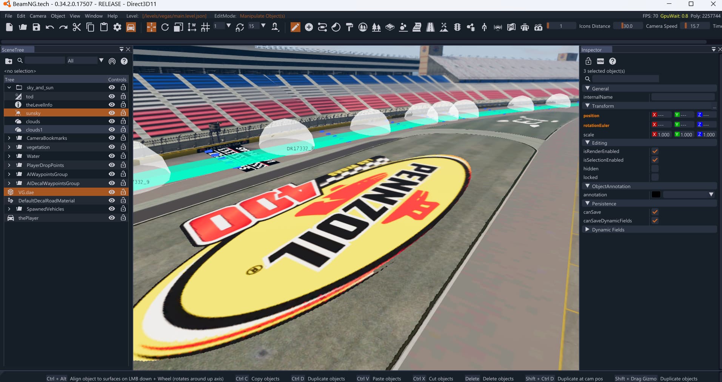This screenshot has width=722, height=382.
Task: Open the grid snap value dropdown
Action: pyautogui.click(x=228, y=26)
